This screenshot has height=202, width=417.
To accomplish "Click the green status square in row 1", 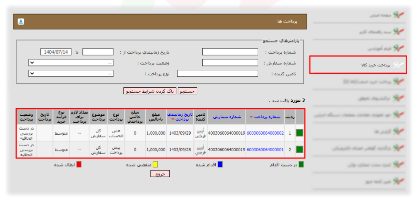I will tap(300, 133).
